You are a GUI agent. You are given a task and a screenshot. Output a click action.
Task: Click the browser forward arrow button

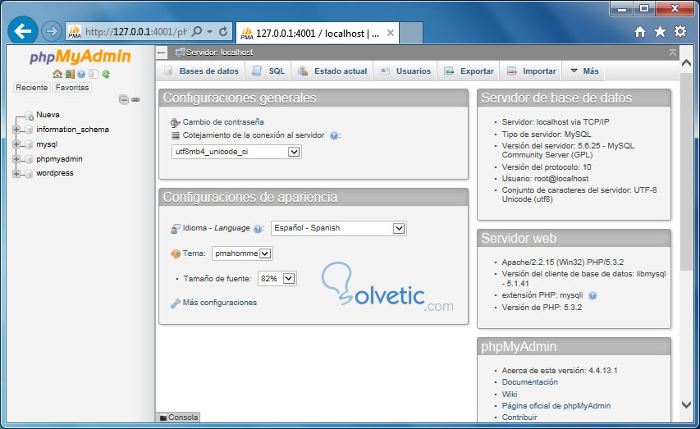(x=52, y=31)
